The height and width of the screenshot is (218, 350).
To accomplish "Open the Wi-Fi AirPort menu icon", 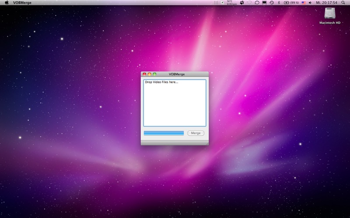I will point(249,3).
